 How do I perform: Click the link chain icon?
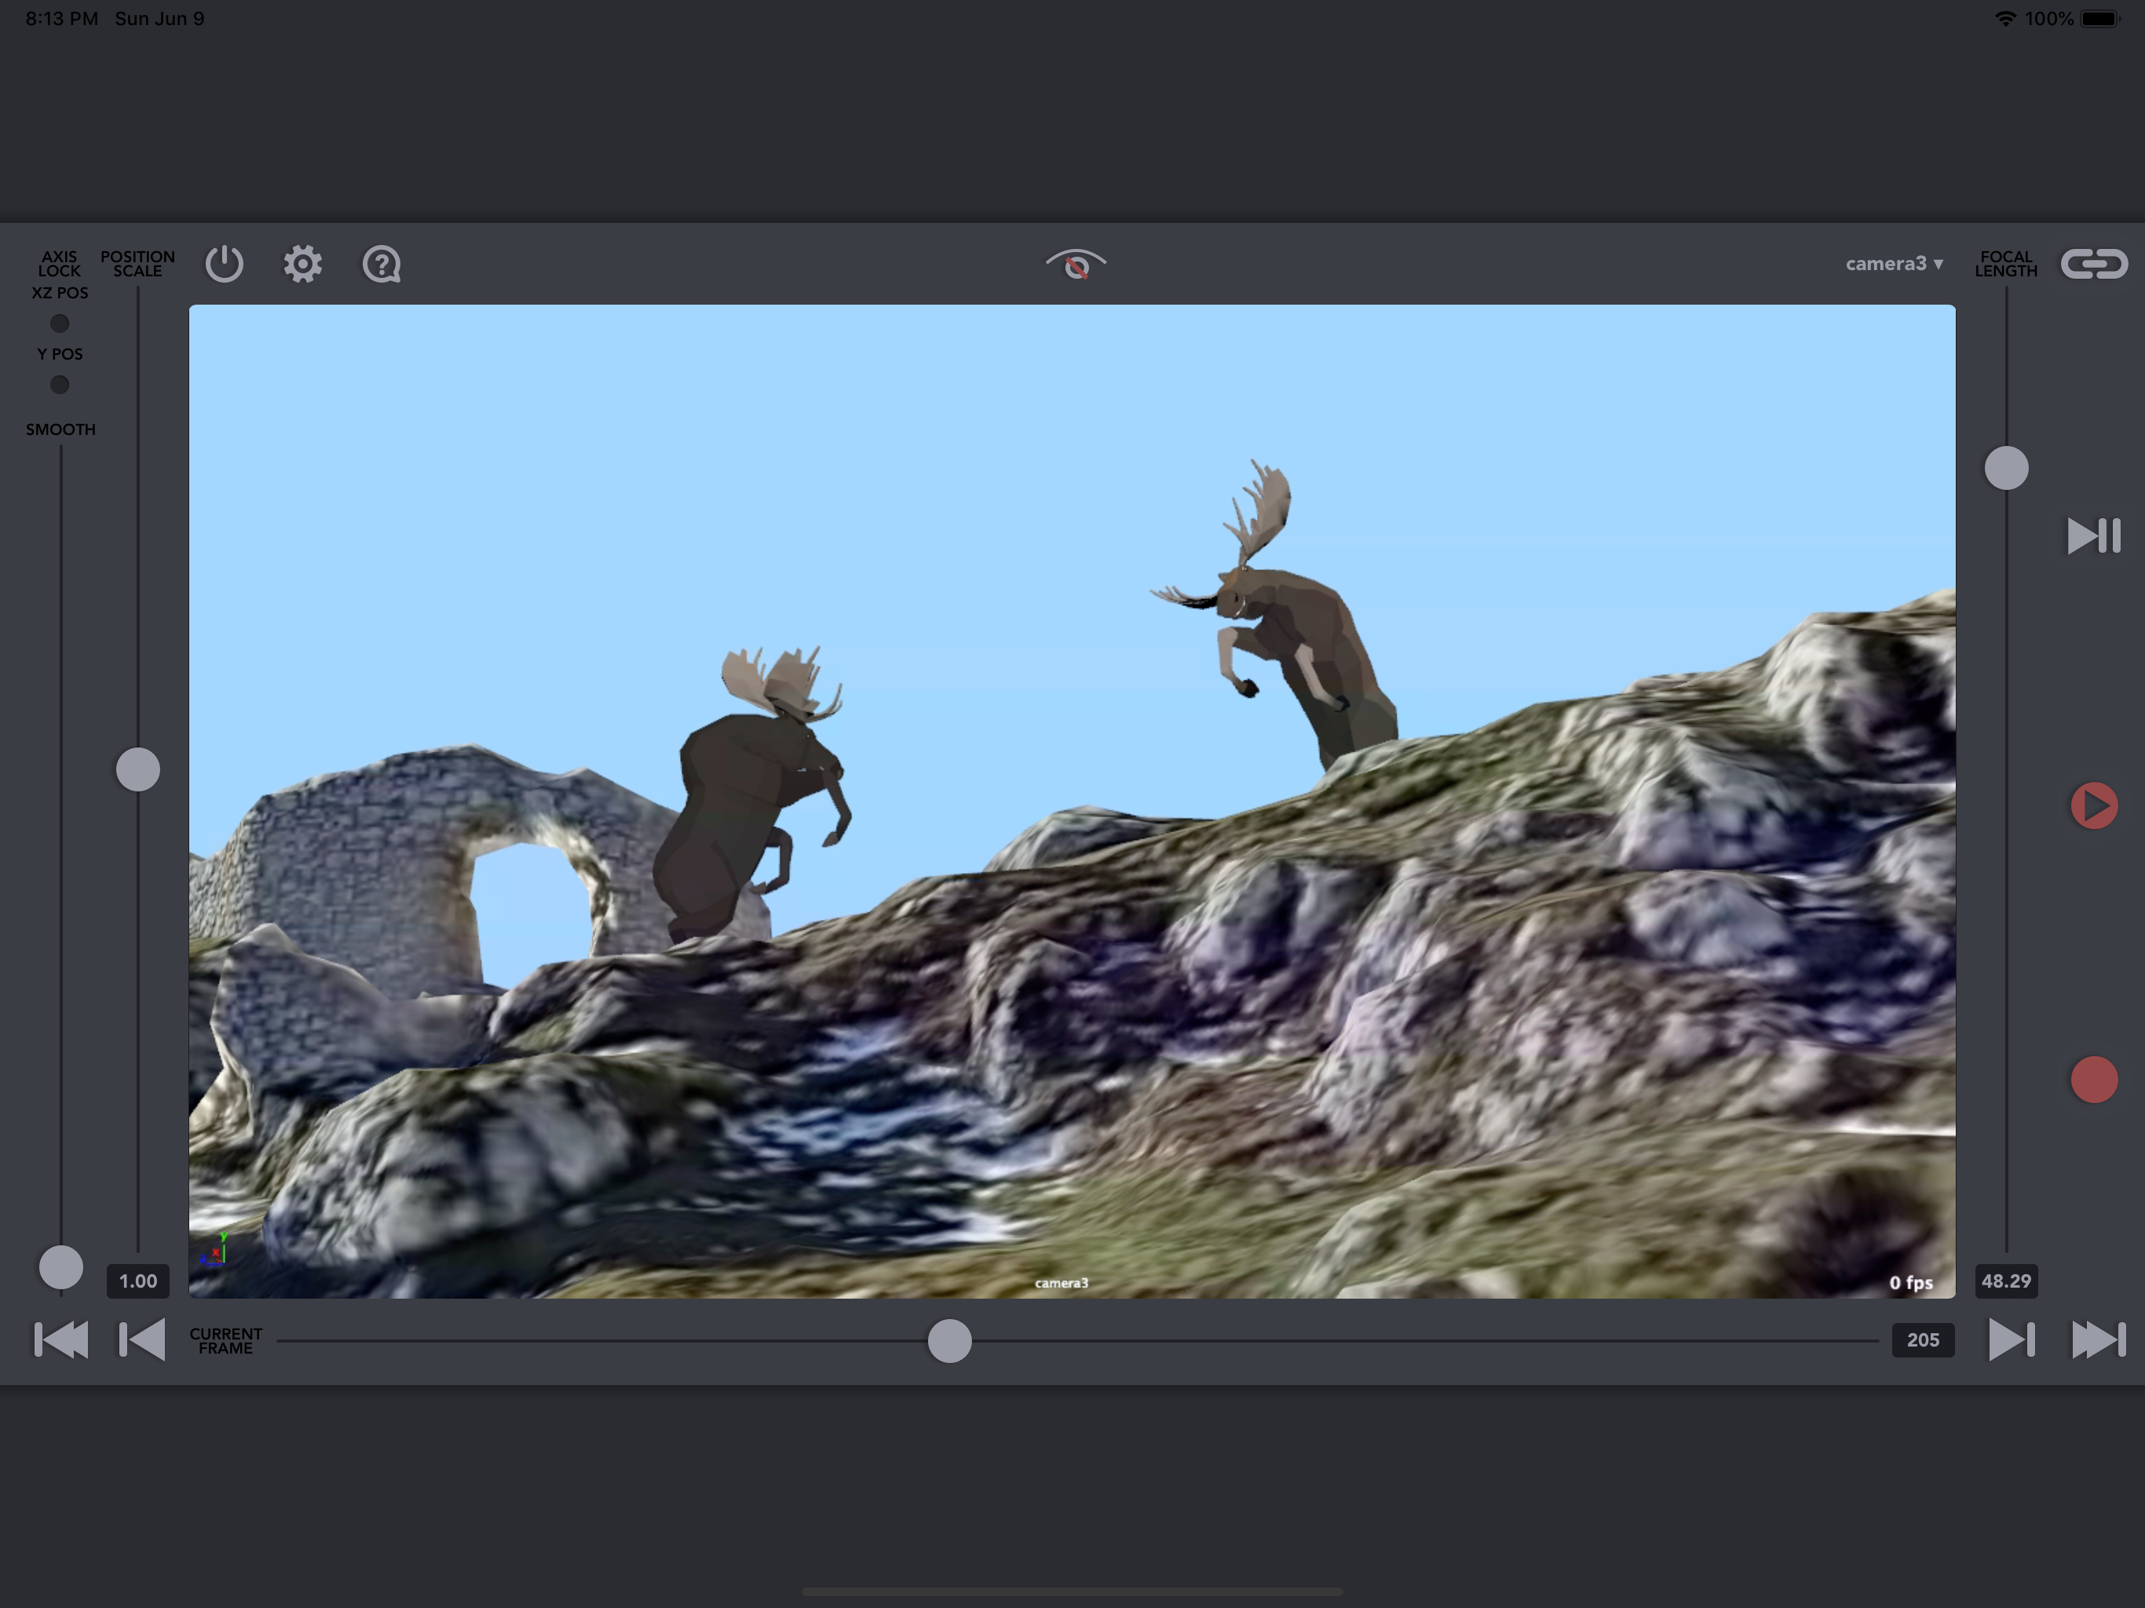2094,264
